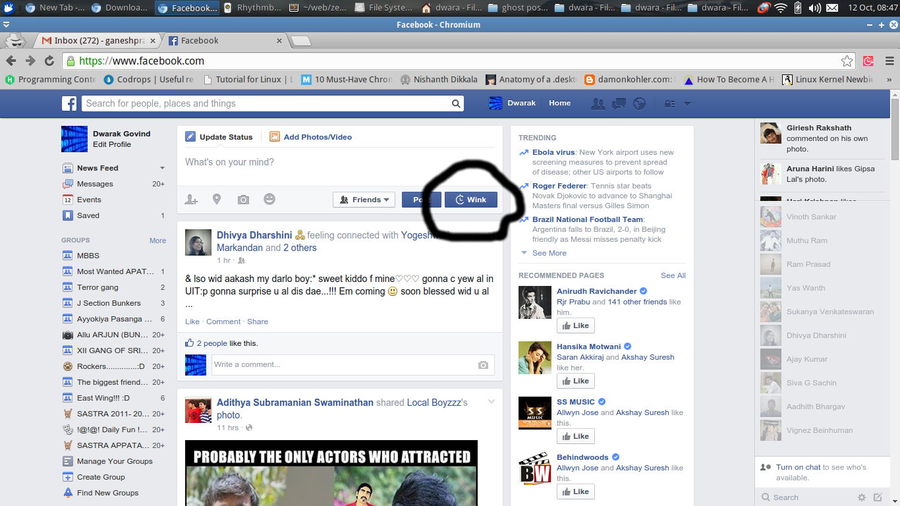This screenshot has height=506, width=900.
Task: Like Behindwoods page
Action: pyautogui.click(x=576, y=492)
